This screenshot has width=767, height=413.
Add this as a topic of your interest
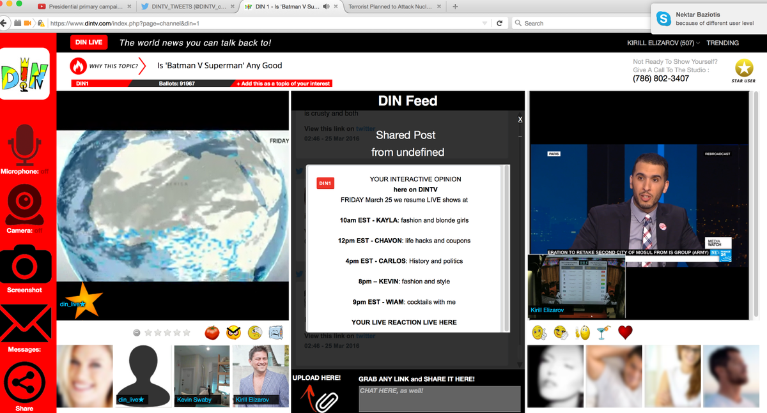tap(284, 84)
